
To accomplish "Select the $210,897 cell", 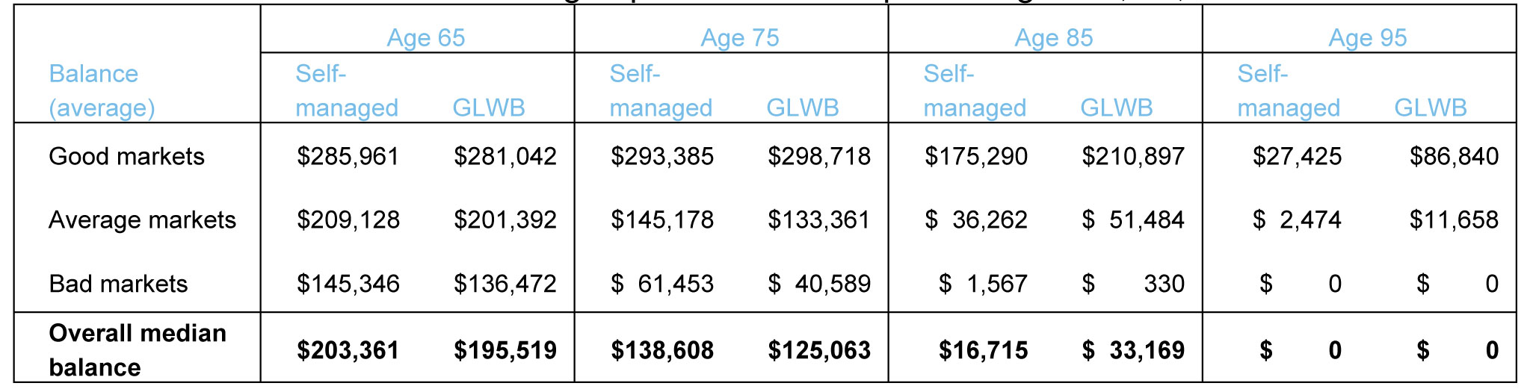I will point(1132,156).
